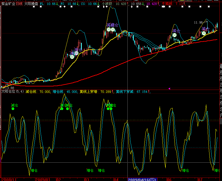Click the rightmost green dot in the lower panel
The image size is (222, 181).
click(x=111, y=109)
